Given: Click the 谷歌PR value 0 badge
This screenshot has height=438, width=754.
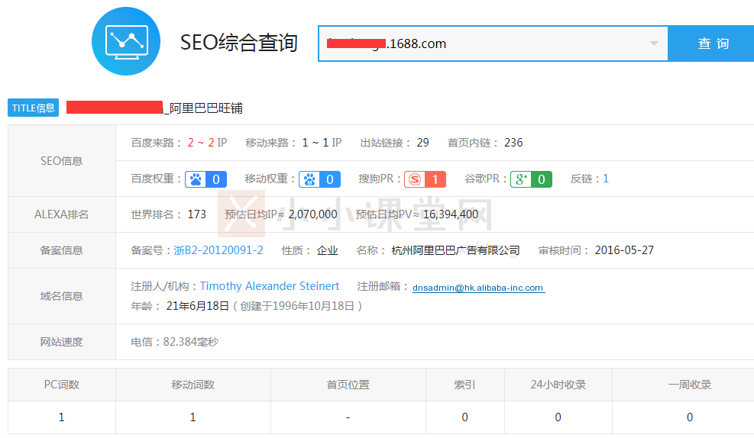Looking at the screenshot, I should [542, 179].
